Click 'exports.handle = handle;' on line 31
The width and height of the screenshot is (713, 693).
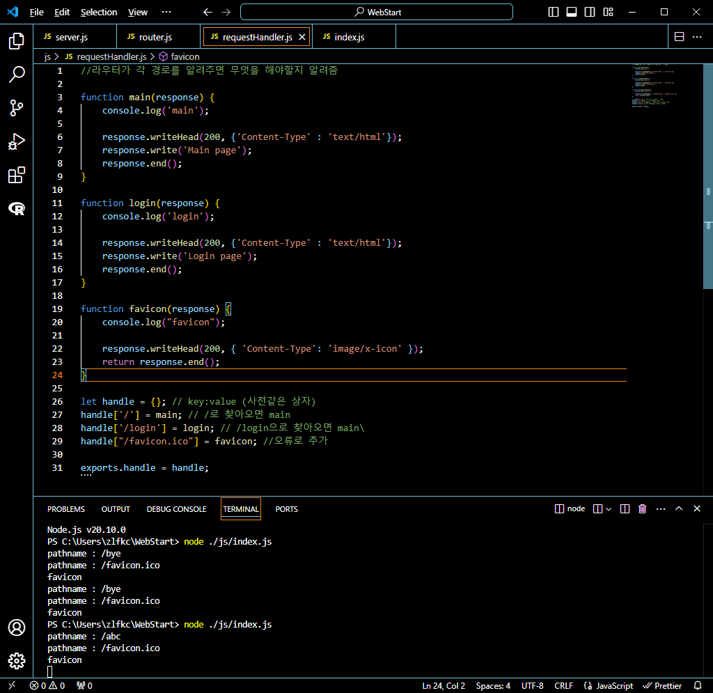coord(145,468)
